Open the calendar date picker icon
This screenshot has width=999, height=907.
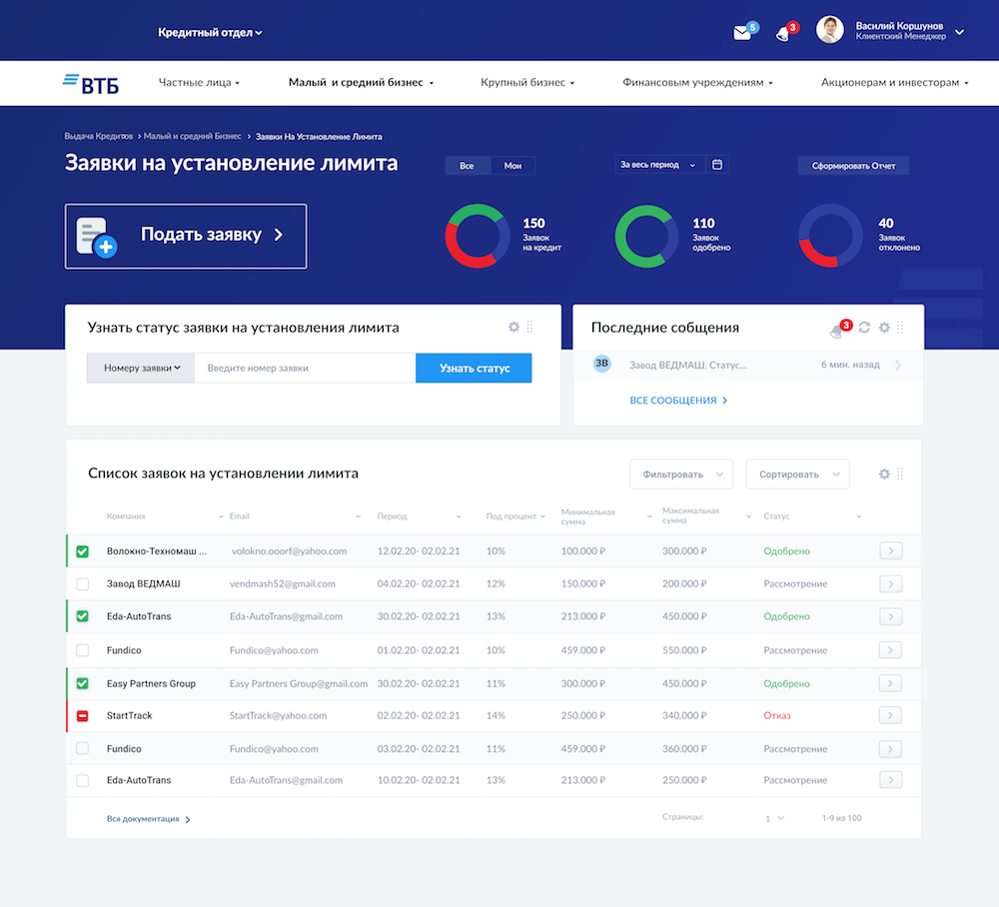717,165
